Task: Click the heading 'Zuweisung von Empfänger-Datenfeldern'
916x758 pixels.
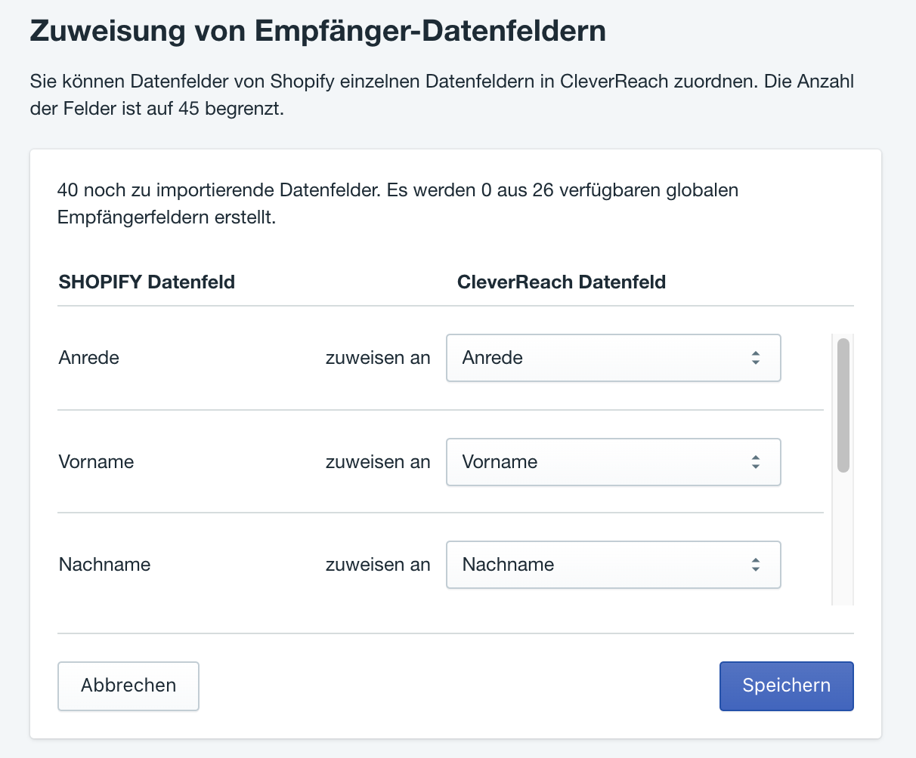Action: click(317, 32)
